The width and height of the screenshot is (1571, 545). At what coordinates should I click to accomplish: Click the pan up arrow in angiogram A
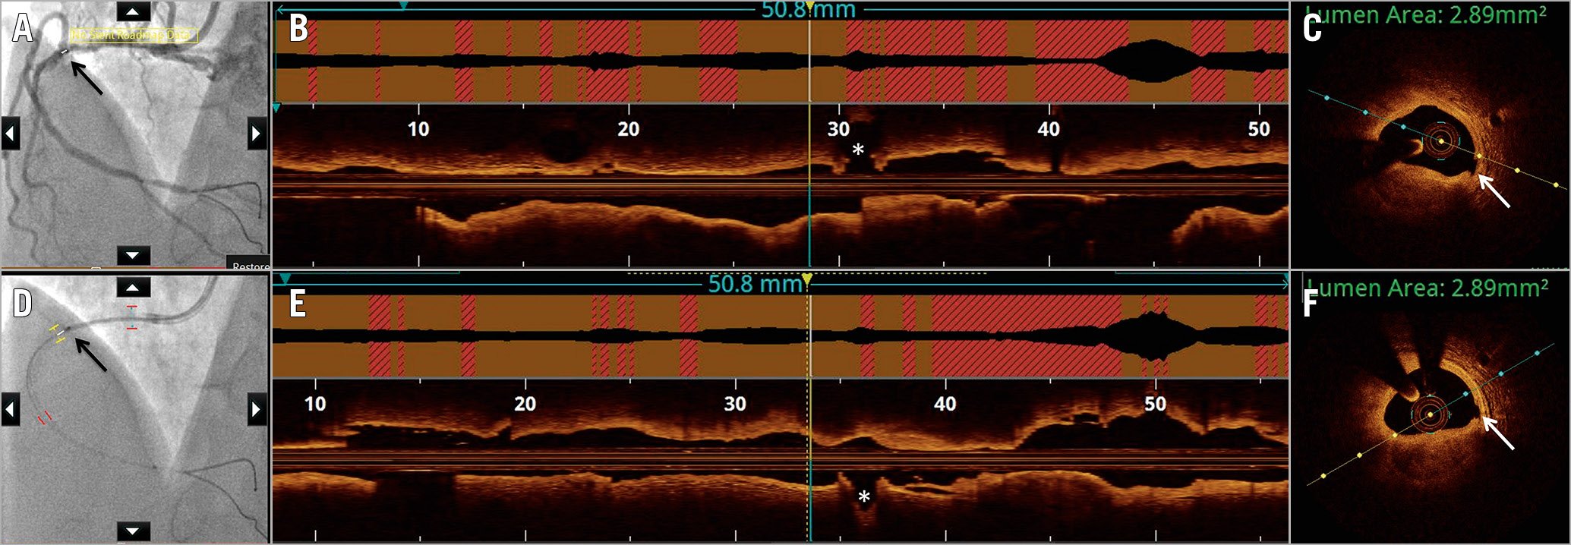coord(133,11)
